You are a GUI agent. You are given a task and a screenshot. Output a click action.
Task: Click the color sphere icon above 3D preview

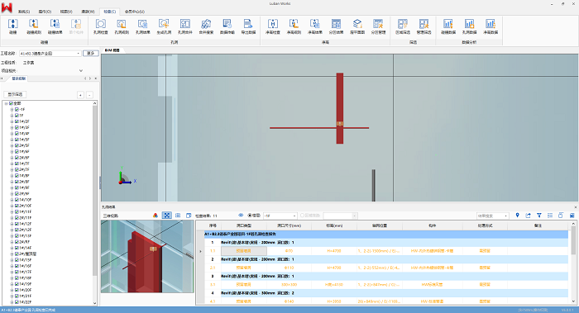[156, 216]
